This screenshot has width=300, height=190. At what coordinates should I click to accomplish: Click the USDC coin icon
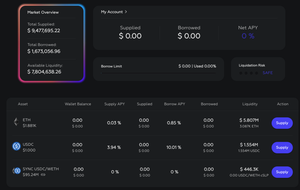click(16, 146)
